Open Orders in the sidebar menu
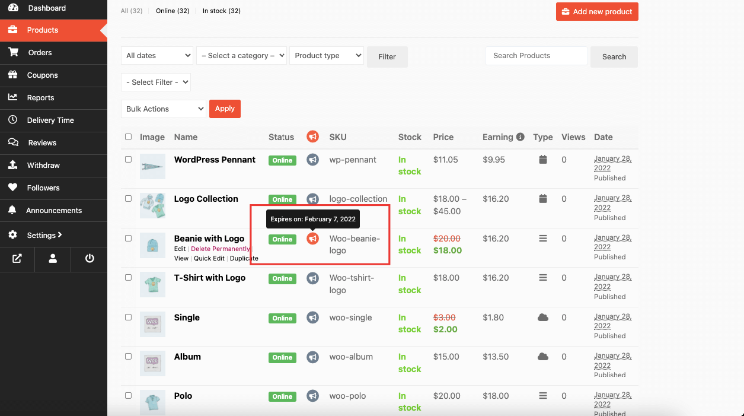 pos(40,53)
